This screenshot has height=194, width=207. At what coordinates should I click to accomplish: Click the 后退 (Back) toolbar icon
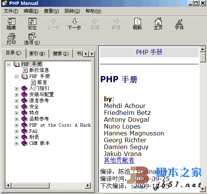tap(95, 21)
